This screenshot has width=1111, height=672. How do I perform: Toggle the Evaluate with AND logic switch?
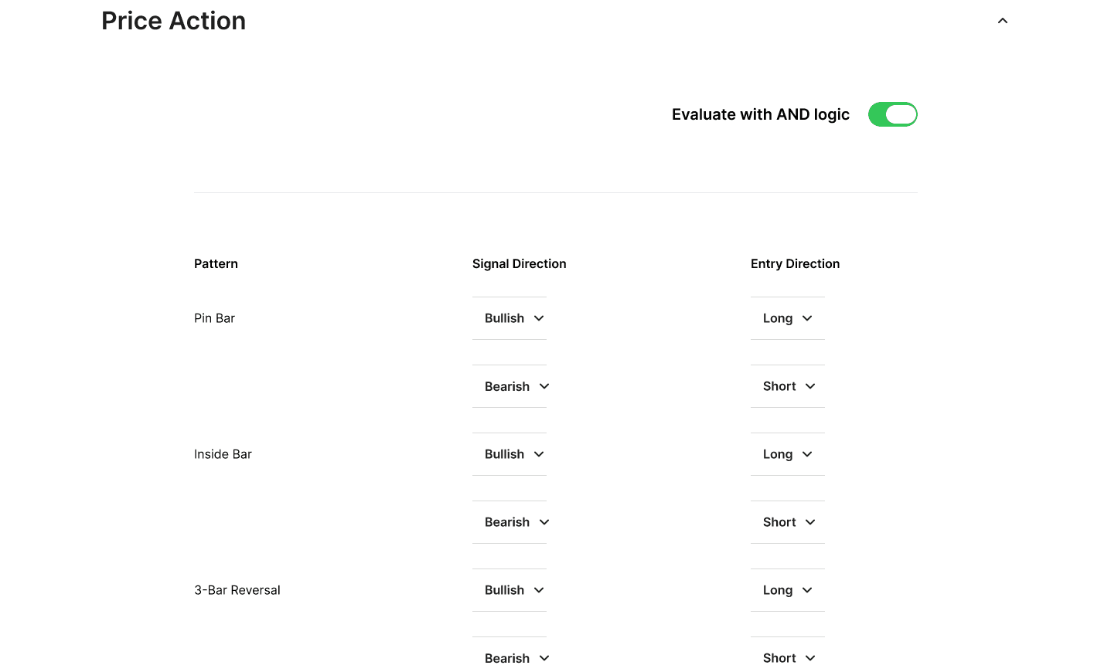[892, 114]
